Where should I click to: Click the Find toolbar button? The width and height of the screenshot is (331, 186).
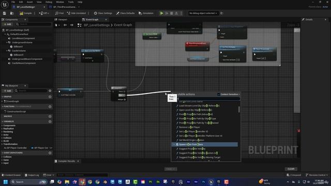59,13
